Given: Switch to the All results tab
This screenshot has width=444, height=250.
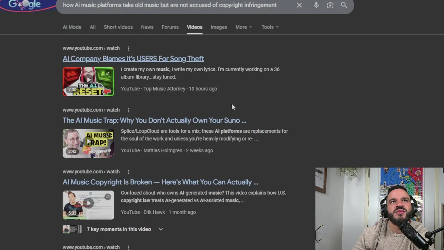Looking at the screenshot, I should (93, 27).
